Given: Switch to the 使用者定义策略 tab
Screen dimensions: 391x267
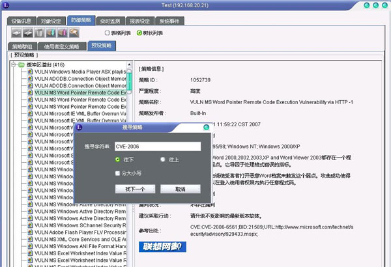Looking at the screenshot, I should click(x=62, y=46).
